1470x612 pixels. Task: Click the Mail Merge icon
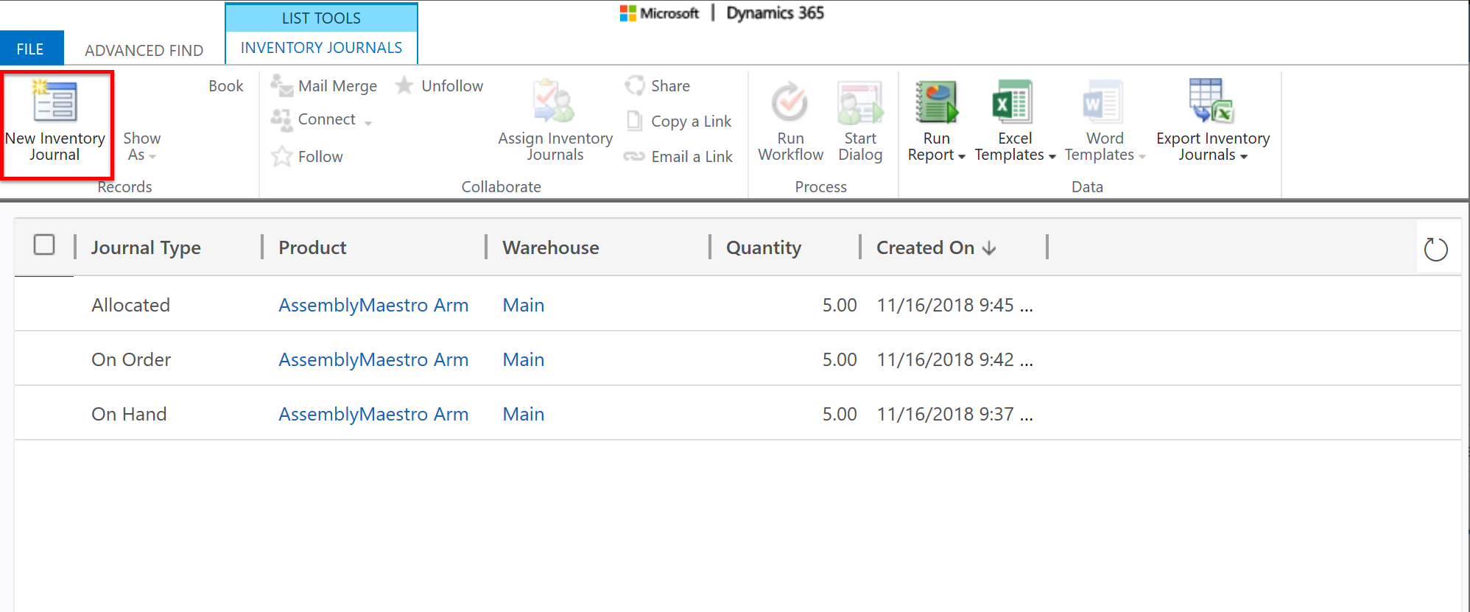click(x=281, y=85)
